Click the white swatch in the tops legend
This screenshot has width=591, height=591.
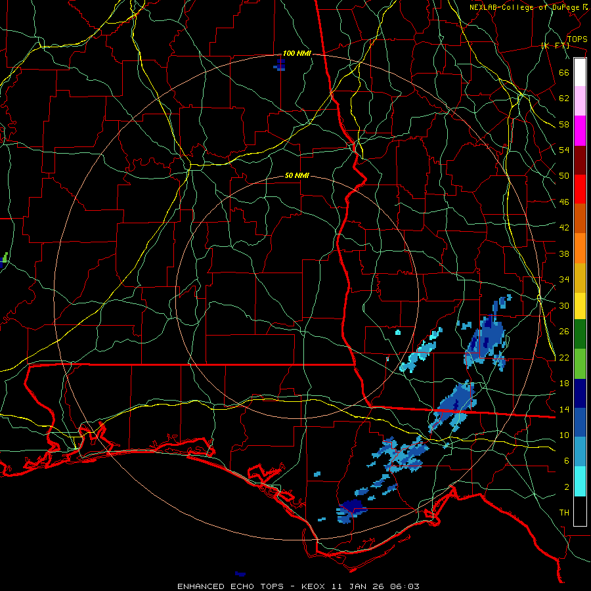coord(580,72)
